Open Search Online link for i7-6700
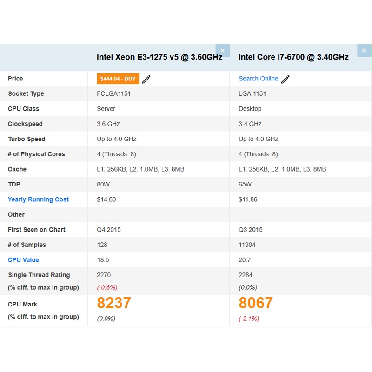 click(x=258, y=79)
